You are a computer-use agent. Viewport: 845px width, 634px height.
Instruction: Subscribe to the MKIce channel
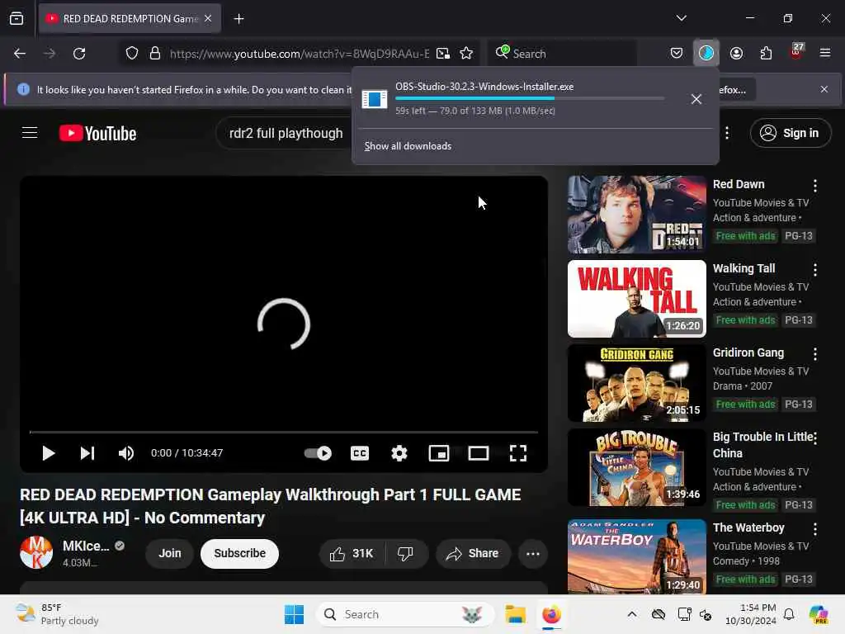240,554
